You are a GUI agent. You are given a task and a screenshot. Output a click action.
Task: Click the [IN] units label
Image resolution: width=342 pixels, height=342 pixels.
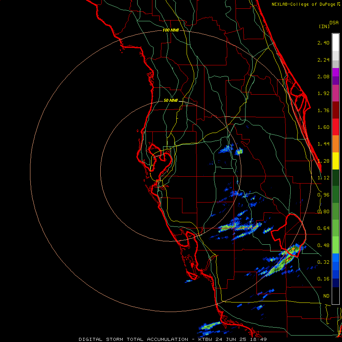coord(324,26)
